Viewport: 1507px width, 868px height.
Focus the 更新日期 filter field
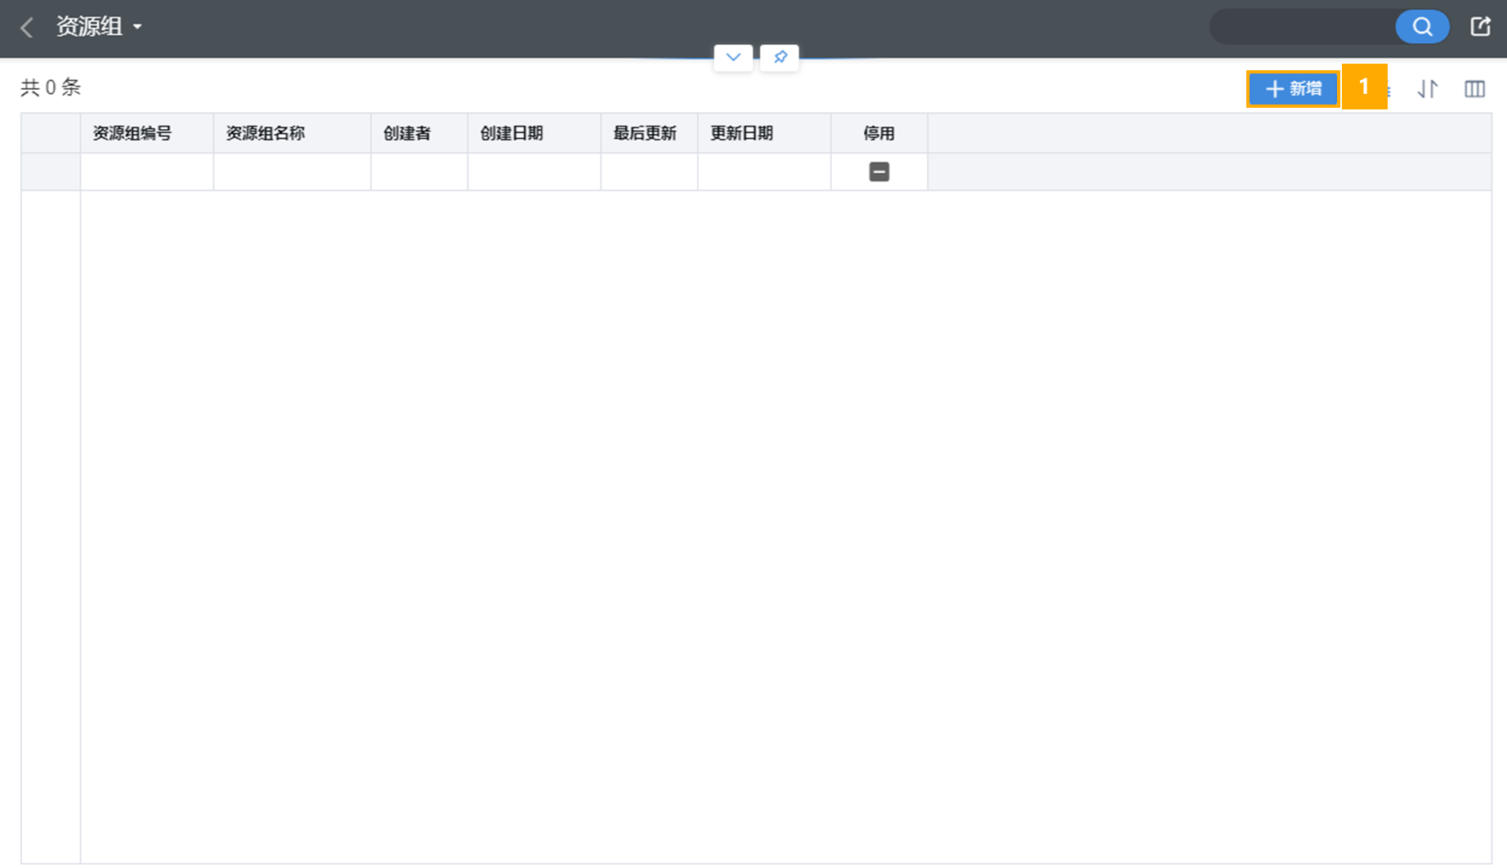pyautogui.click(x=764, y=171)
